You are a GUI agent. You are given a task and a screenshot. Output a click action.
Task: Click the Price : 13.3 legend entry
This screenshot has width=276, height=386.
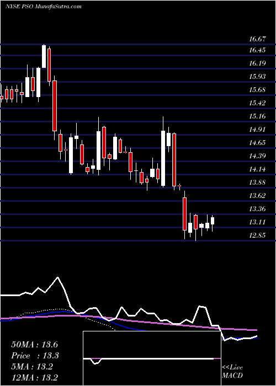35,356
